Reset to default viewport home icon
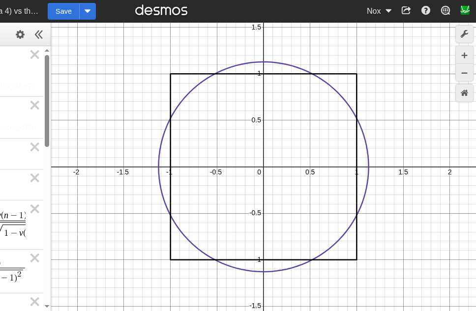This screenshot has height=311, width=476. (x=464, y=93)
